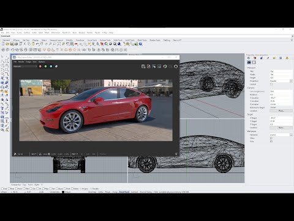
Task: Click the Copy icon in Standard toolbar
Action: [29, 44]
